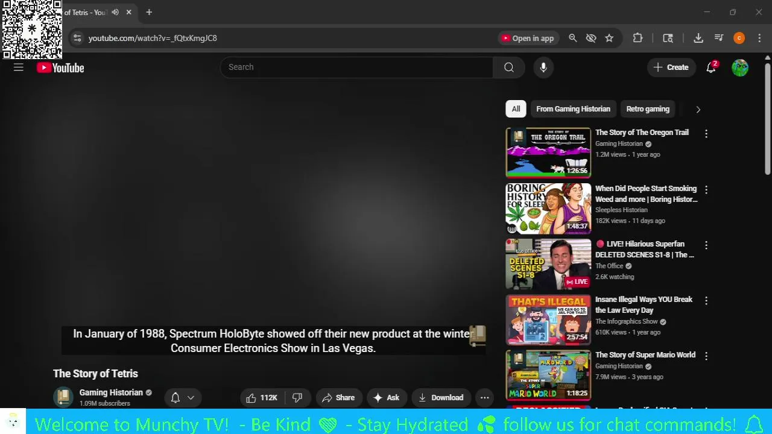Image resolution: width=772 pixels, height=434 pixels.
Task: Click the video title The Story of Tetris
Action: coord(95,374)
